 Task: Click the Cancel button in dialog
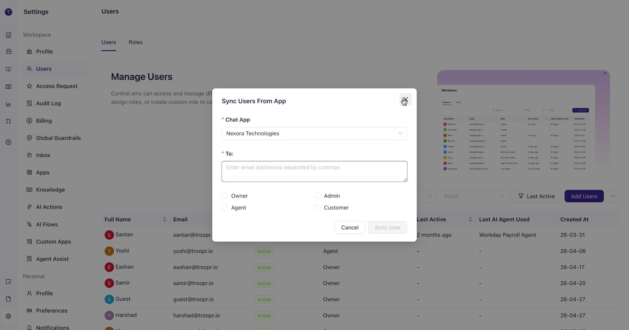(x=350, y=228)
